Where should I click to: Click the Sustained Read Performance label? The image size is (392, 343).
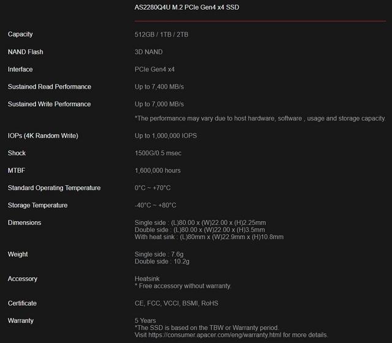pyautogui.click(x=50, y=87)
